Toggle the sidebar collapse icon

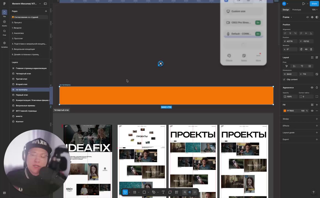pos(45,4)
